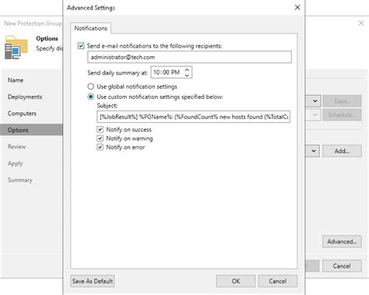Increase daily summary time with up arrow

coord(187,70)
